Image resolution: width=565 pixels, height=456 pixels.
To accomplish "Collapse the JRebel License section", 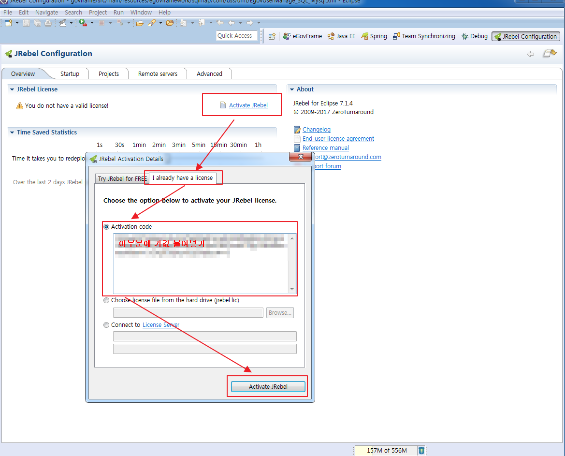I will pos(12,89).
